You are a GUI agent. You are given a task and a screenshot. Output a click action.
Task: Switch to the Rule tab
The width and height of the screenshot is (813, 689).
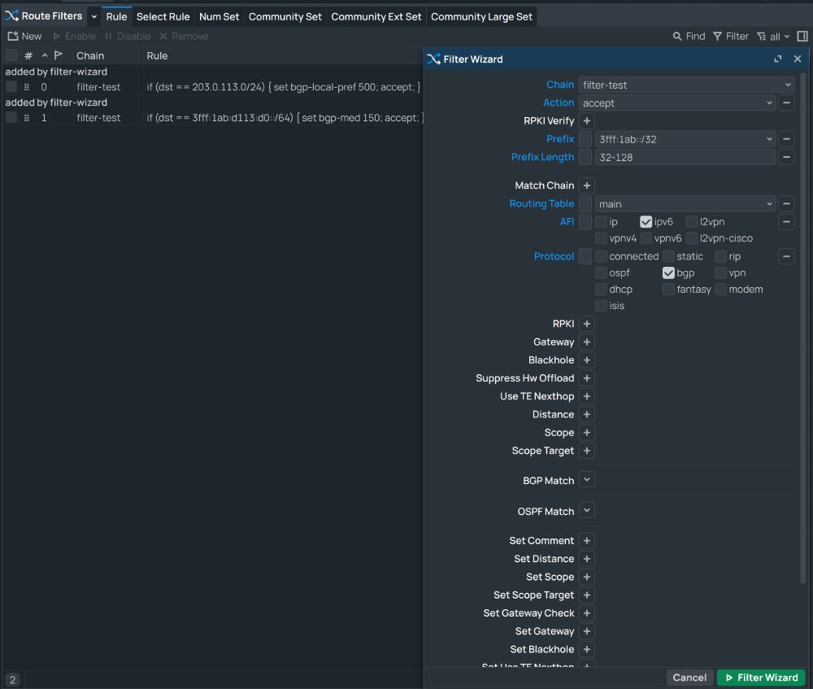[116, 16]
